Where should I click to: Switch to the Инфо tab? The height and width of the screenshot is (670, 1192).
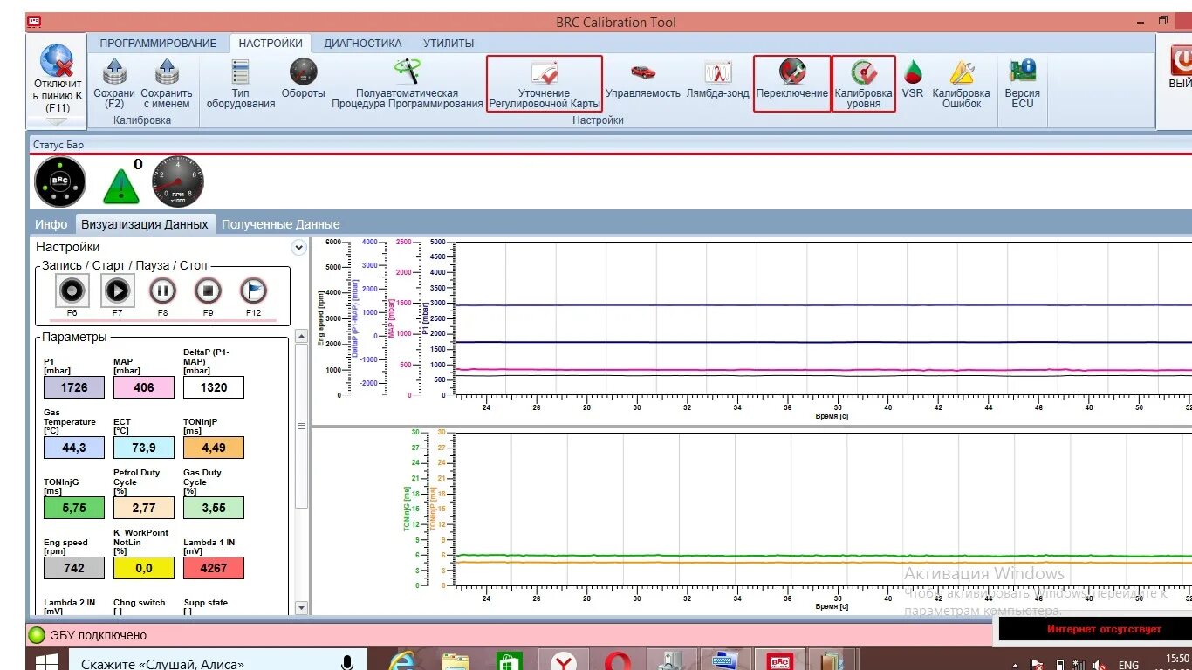(51, 224)
